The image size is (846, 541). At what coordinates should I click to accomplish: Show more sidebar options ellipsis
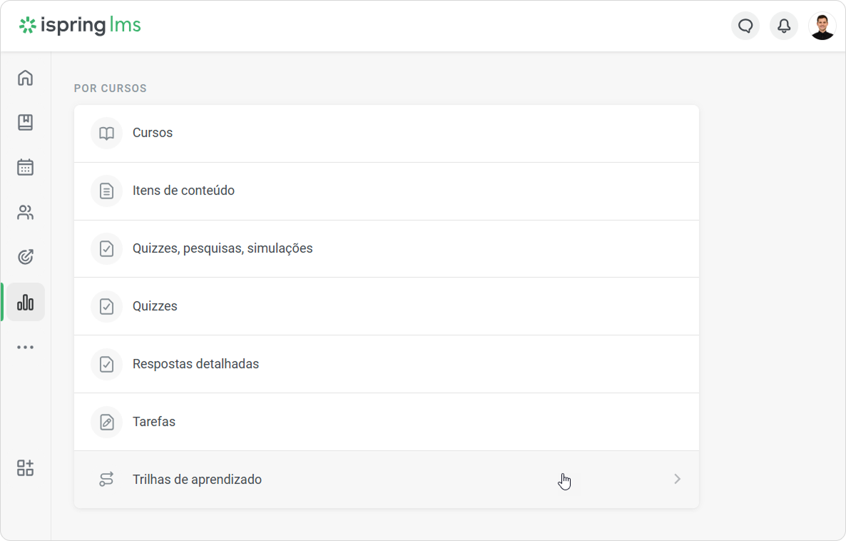tap(26, 347)
